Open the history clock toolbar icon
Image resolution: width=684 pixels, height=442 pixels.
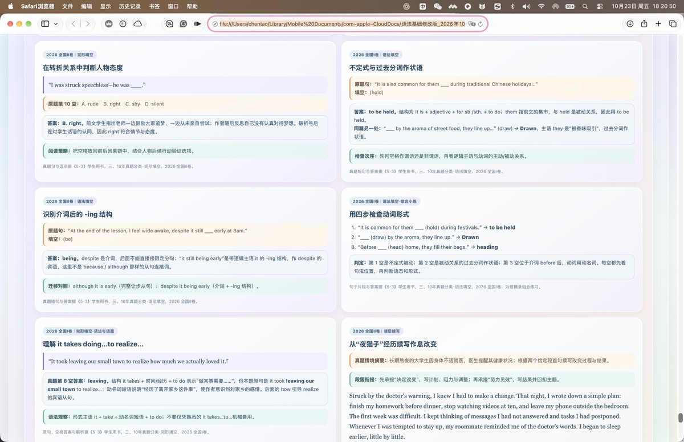(123, 24)
